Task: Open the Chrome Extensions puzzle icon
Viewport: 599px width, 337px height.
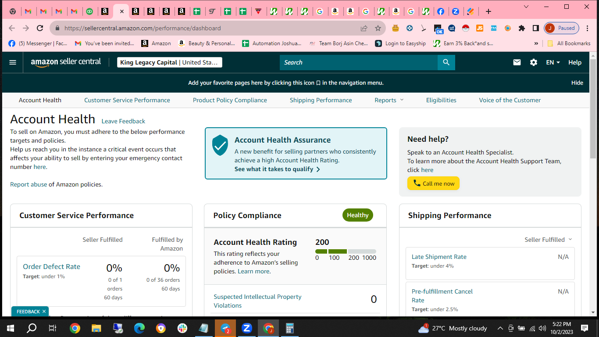Action: pos(521,28)
